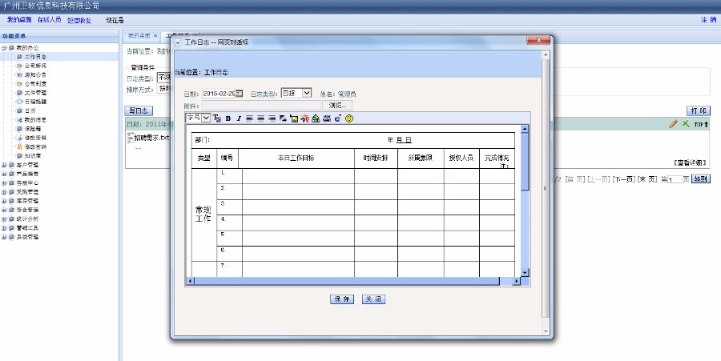The height and width of the screenshot is (361, 721).
Task: Expand the 客服中心 tree node
Action: [4, 183]
